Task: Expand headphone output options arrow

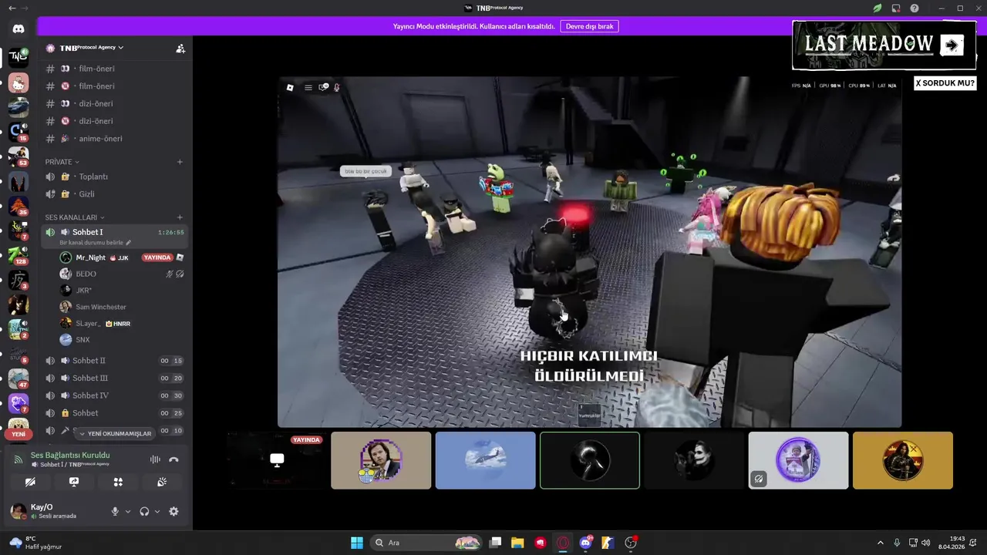Action: [x=157, y=511]
